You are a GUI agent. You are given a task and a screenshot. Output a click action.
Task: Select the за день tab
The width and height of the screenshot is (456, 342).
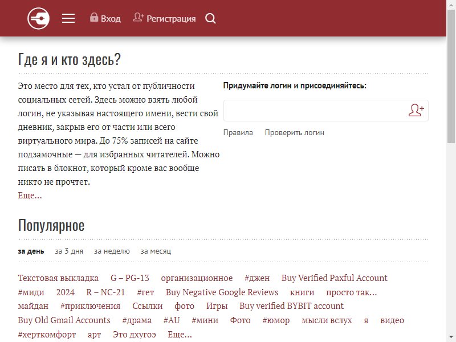coord(31,251)
